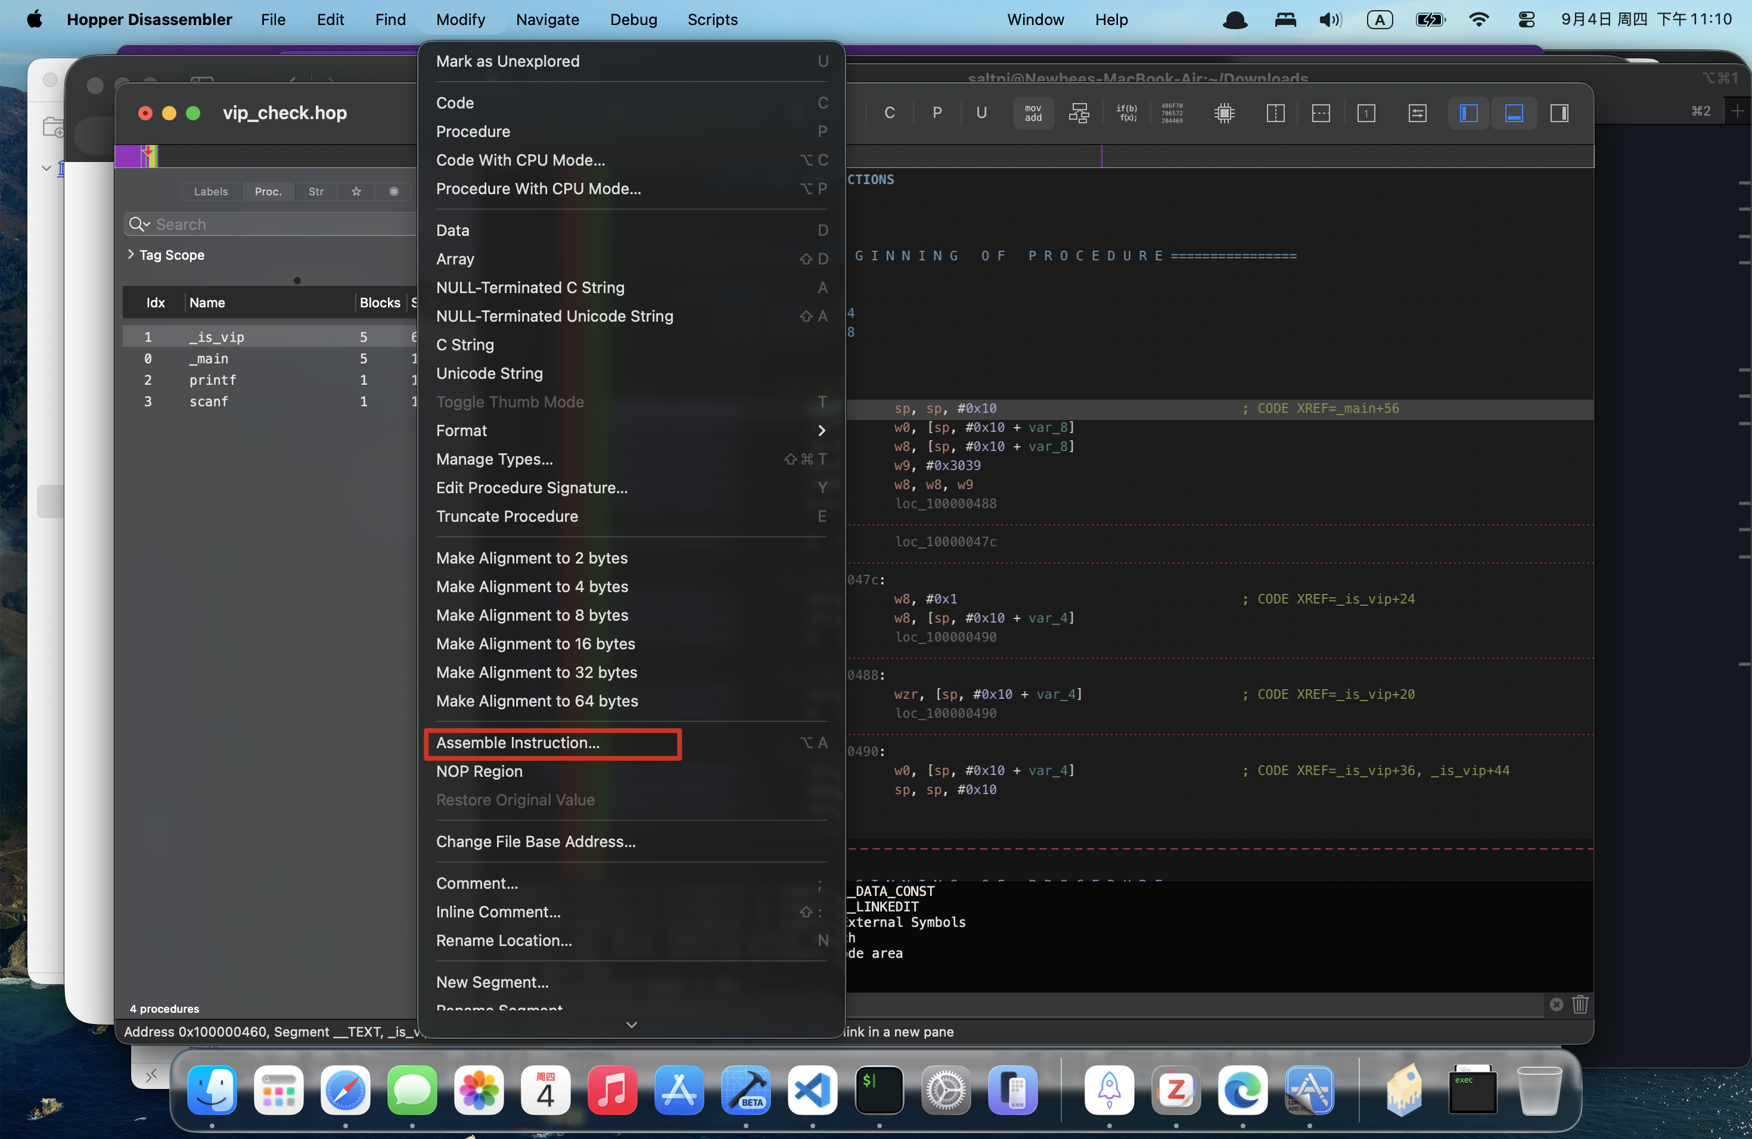Split the view horizontally icon
Viewport: 1752px width, 1139px height.
point(1321,113)
